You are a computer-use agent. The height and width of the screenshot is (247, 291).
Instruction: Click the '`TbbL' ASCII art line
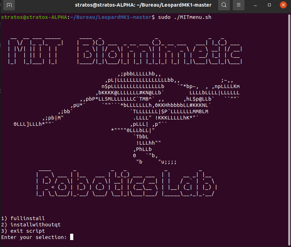(141, 137)
